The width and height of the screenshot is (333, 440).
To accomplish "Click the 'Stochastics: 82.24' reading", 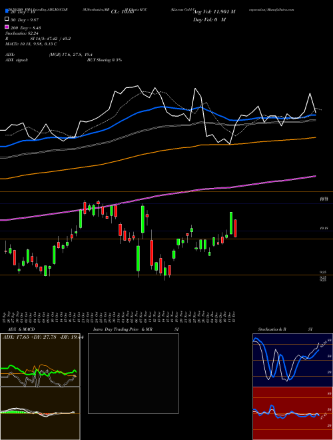I will point(22,33).
